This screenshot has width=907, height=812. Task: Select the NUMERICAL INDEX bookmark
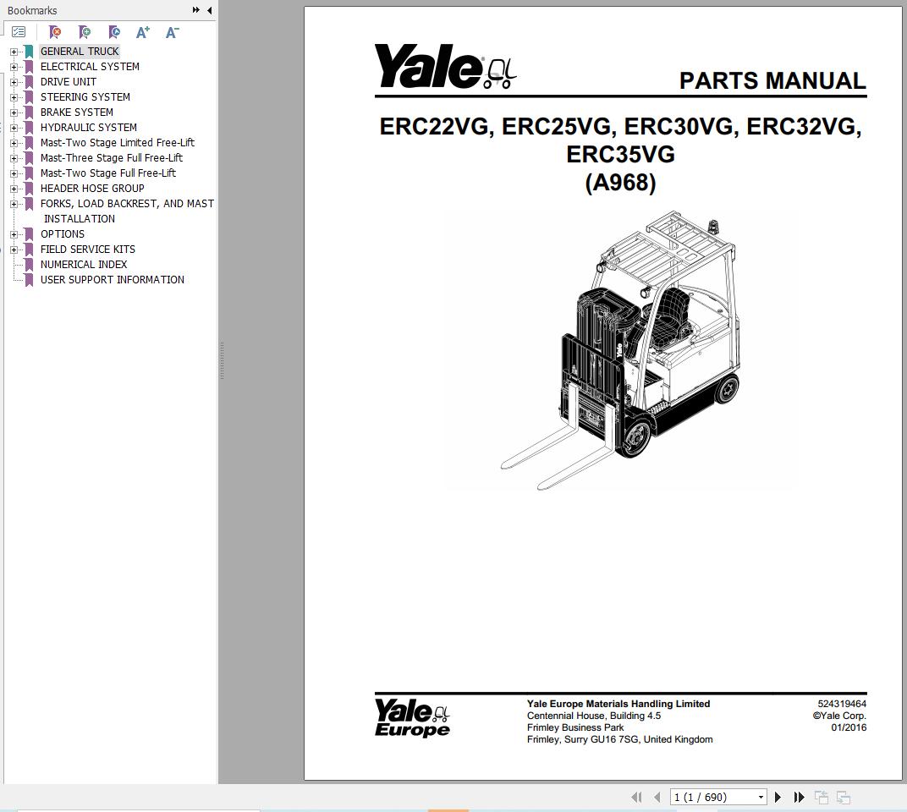(83, 264)
